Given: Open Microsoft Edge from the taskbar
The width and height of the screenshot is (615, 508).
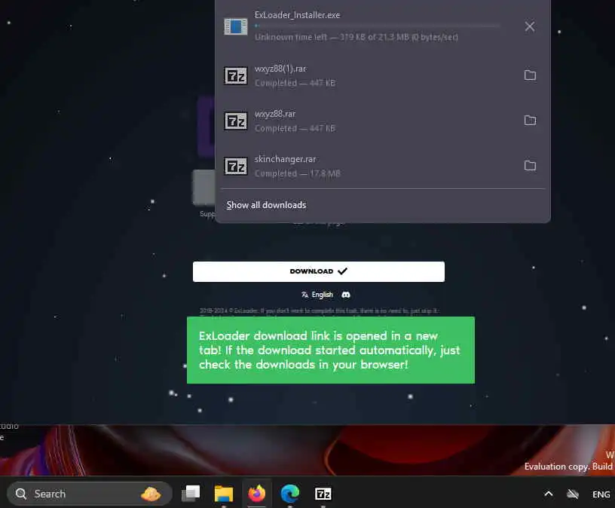Looking at the screenshot, I should [x=290, y=494].
